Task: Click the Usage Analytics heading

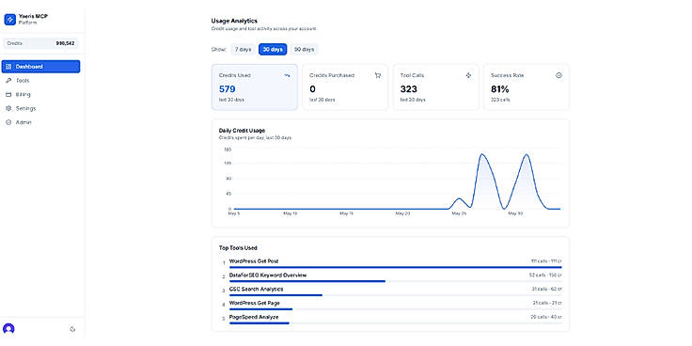Action: (234, 21)
